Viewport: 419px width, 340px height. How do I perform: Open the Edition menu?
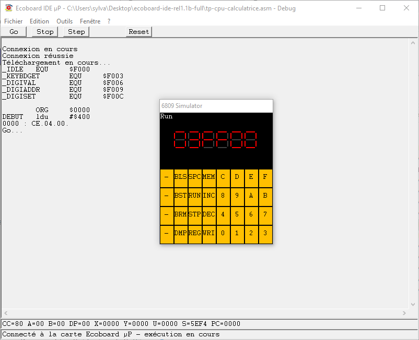pos(39,21)
